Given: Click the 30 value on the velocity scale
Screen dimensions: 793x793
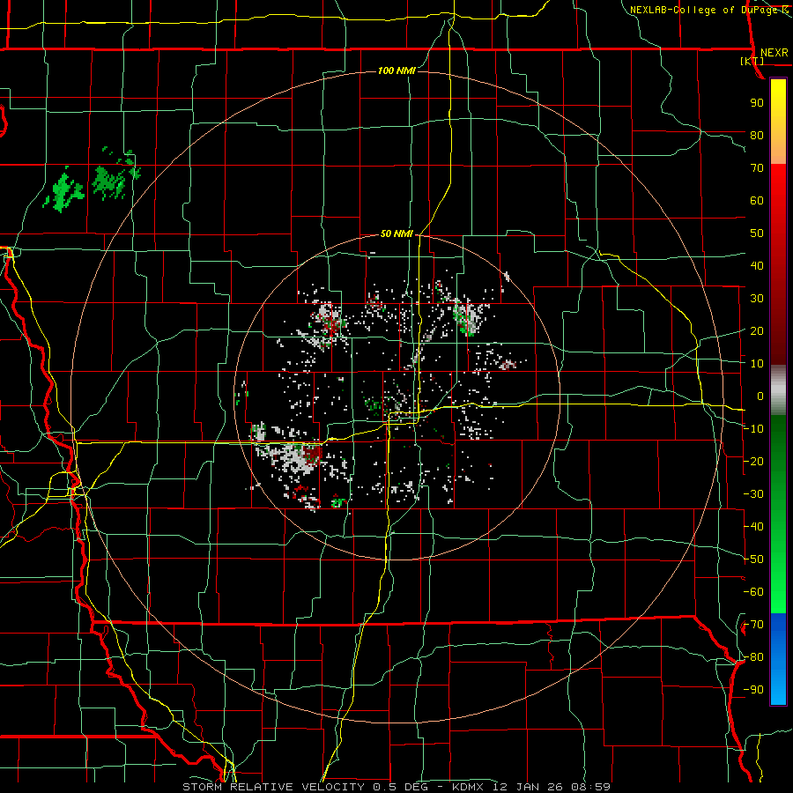Looking at the screenshot, I should [x=757, y=299].
